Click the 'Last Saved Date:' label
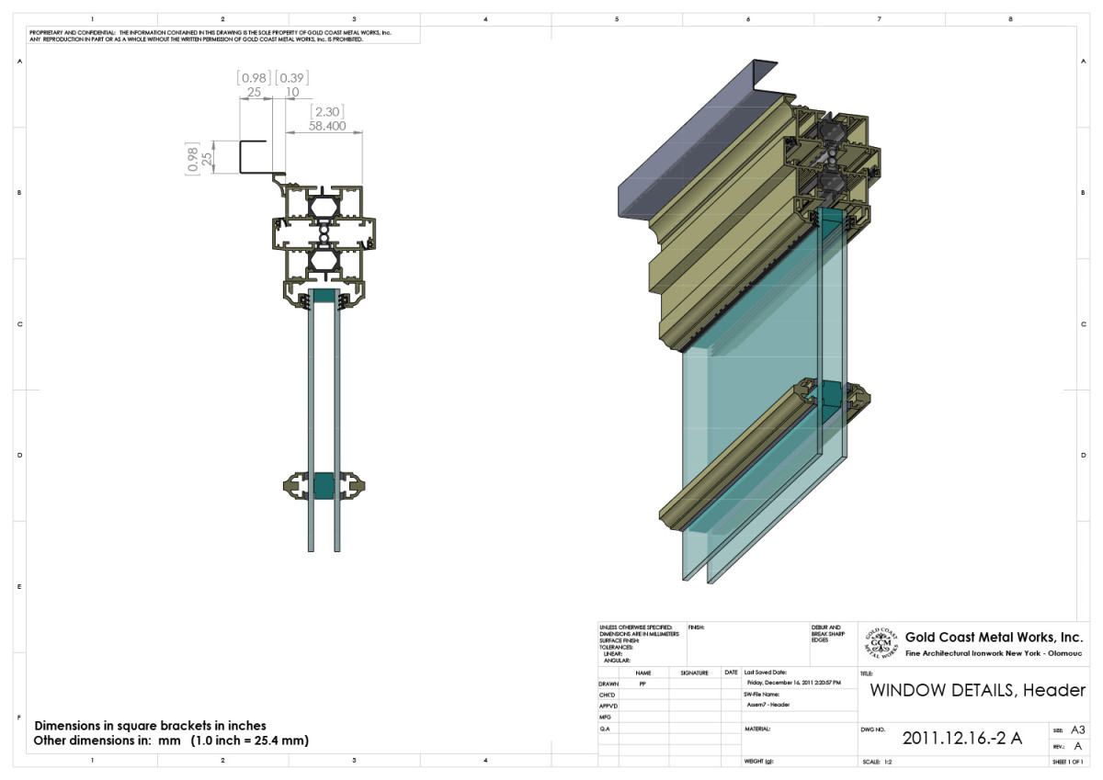 pyautogui.click(x=765, y=673)
